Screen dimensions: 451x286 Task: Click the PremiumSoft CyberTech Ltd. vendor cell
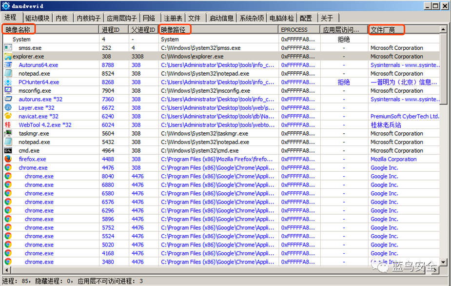[405, 116]
